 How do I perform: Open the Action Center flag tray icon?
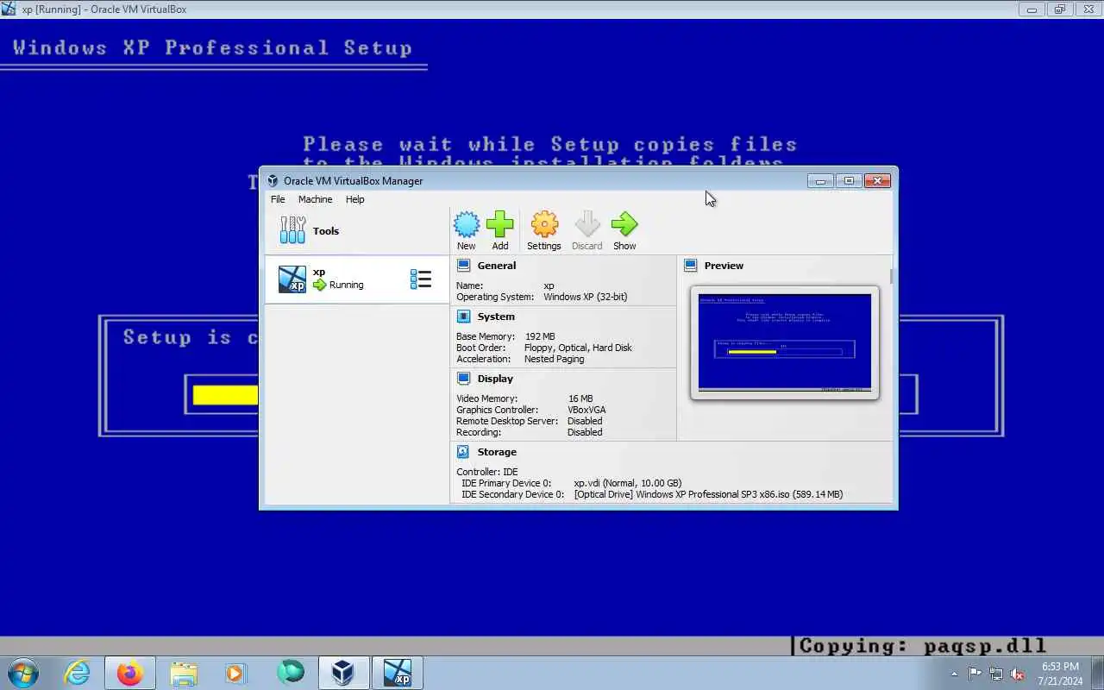tap(975, 674)
